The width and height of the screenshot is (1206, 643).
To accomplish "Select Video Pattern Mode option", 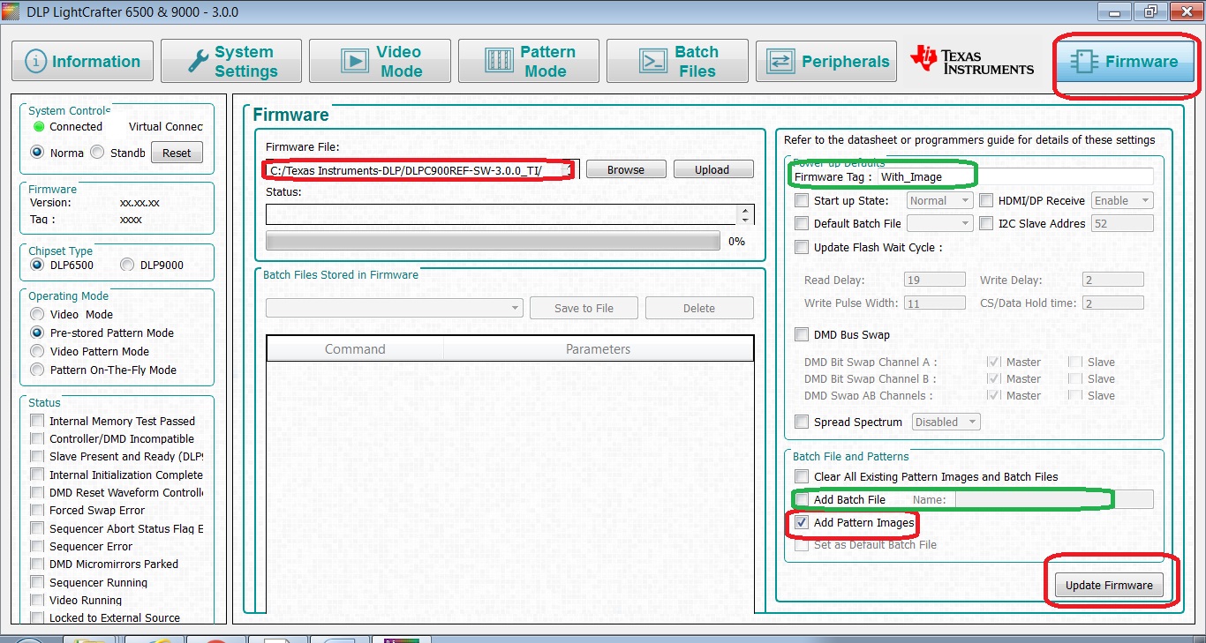I will 37,351.
